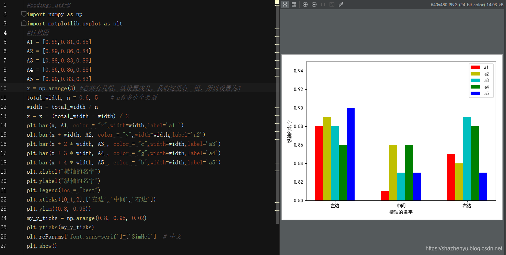This screenshot has height=255, width=506.
Task: Click 'width = total_width / n' line
Action: tap(62, 107)
